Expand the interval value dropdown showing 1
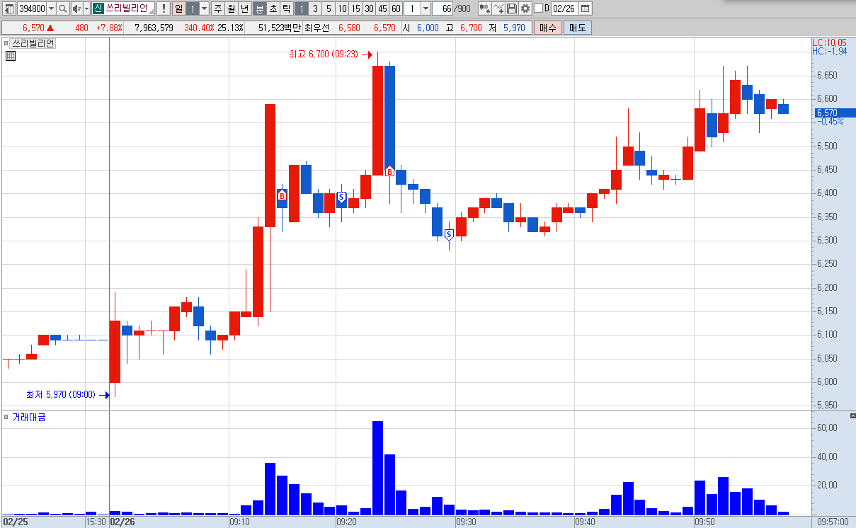856x528 pixels. click(425, 8)
